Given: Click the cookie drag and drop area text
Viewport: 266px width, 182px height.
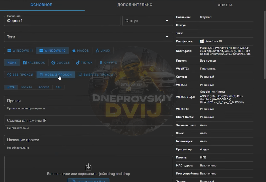Looking at the screenshot, I should coord(88,174).
